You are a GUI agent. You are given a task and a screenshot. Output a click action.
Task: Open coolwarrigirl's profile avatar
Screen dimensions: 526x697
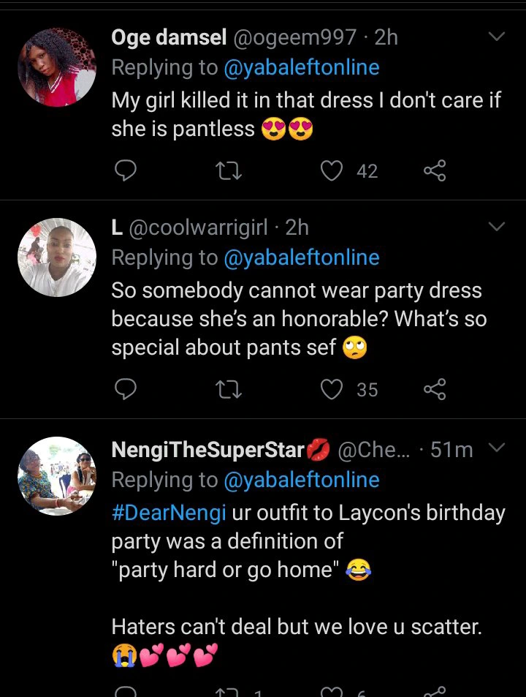pos(56,257)
